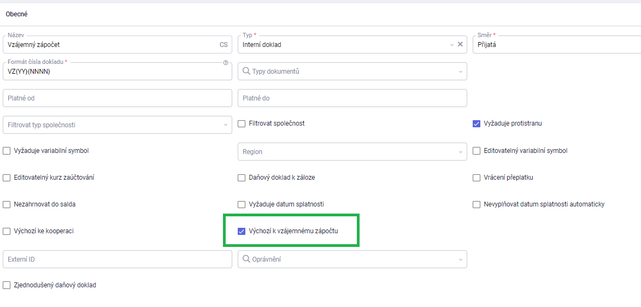Expand Filtrovat typ společnosti dropdown
The height and width of the screenshot is (307, 641).
[117, 125]
